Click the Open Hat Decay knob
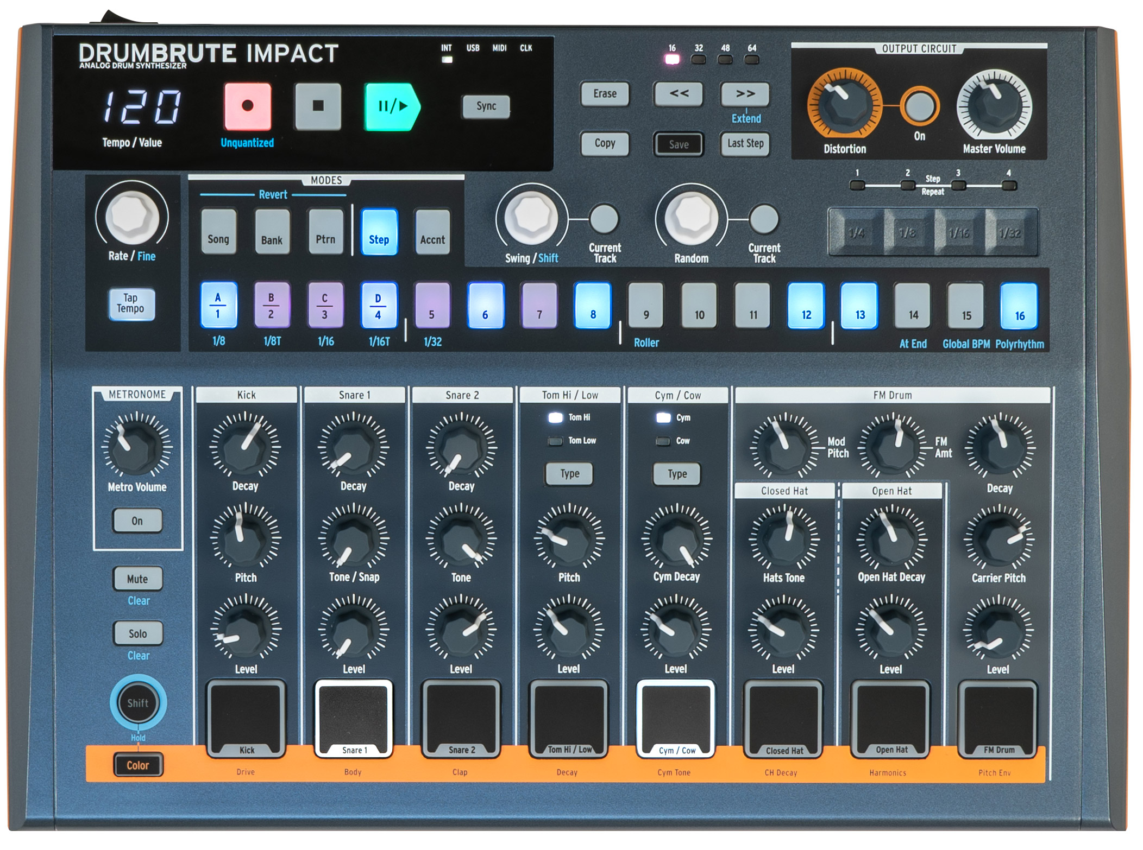Viewport: 1143px width, 850px height. point(891,538)
